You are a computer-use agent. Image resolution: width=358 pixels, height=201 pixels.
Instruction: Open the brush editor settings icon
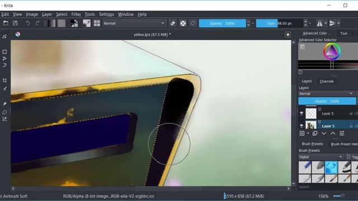click(87, 23)
